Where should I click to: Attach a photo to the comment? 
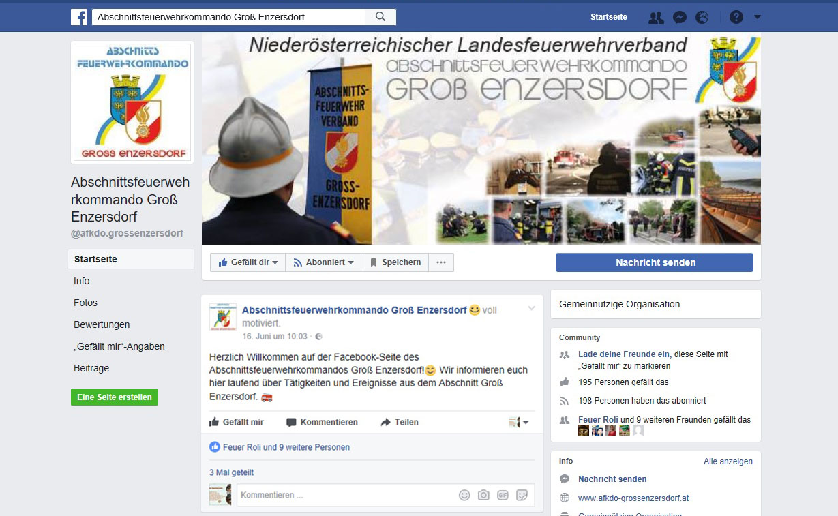483,496
